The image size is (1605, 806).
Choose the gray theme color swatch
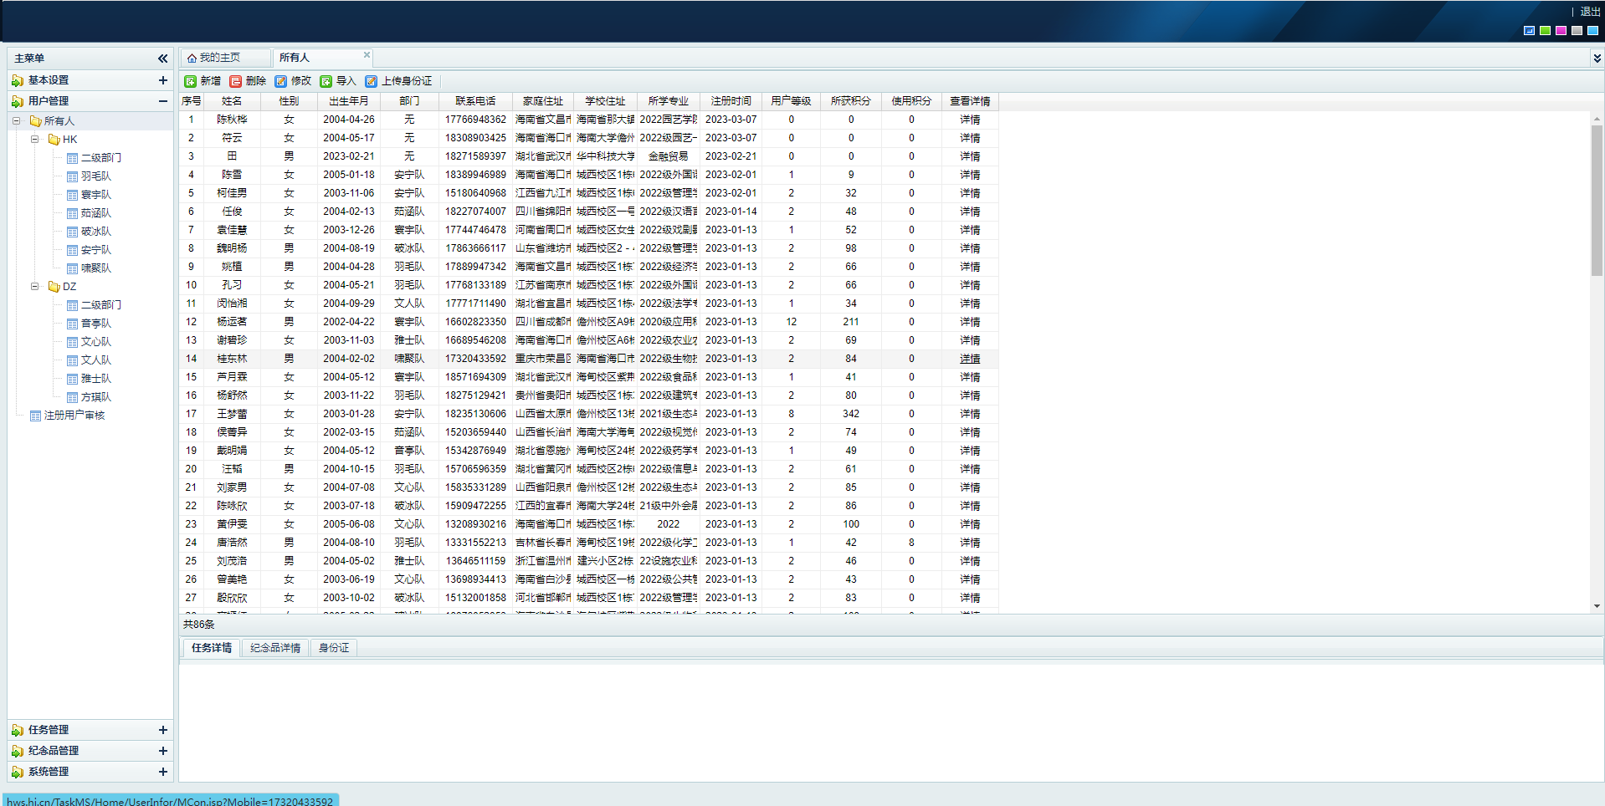click(1577, 31)
